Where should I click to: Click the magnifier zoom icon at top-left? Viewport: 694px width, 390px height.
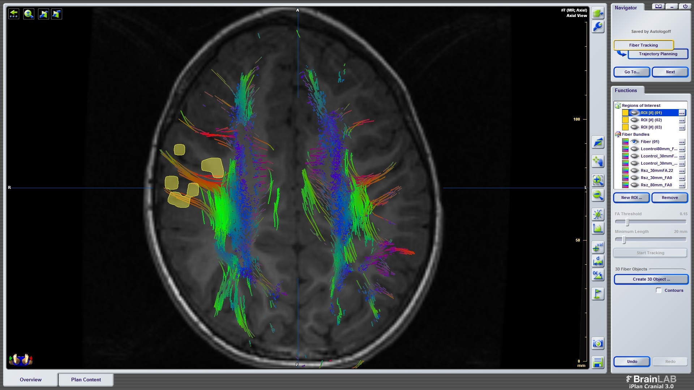pos(29,14)
